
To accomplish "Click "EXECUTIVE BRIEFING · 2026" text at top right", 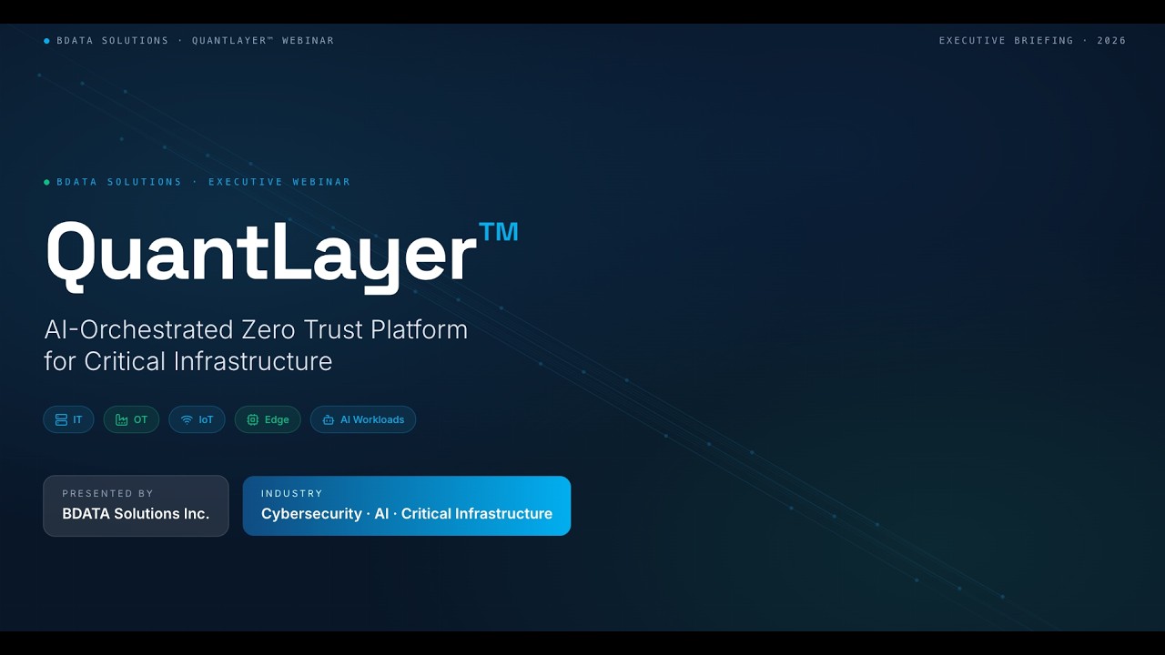I will click(1033, 41).
